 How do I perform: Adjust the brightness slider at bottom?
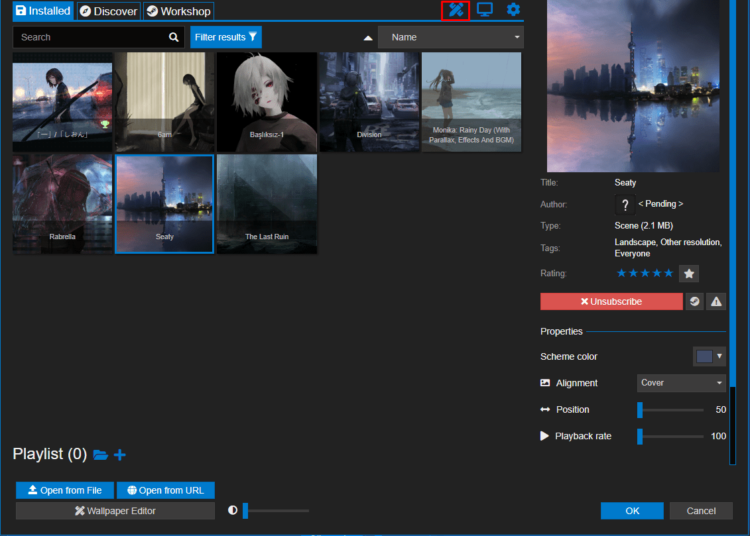(x=276, y=511)
